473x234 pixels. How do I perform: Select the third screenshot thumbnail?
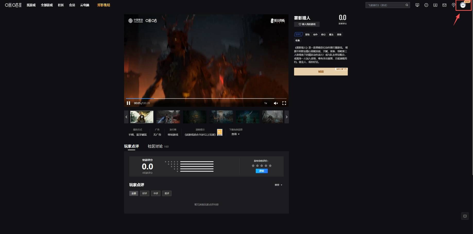[x=195, y=117]
